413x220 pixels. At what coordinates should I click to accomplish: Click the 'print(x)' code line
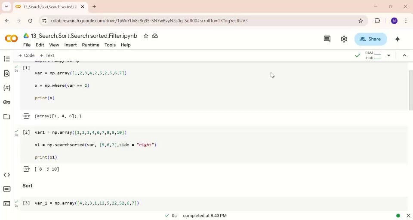[44, 98]
